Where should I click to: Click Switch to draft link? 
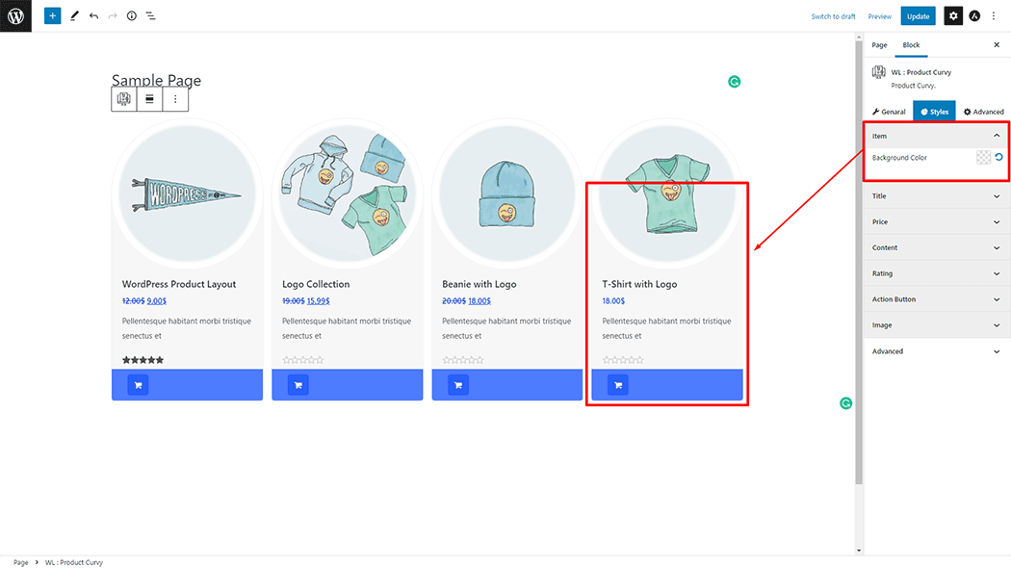click(833, 16)
